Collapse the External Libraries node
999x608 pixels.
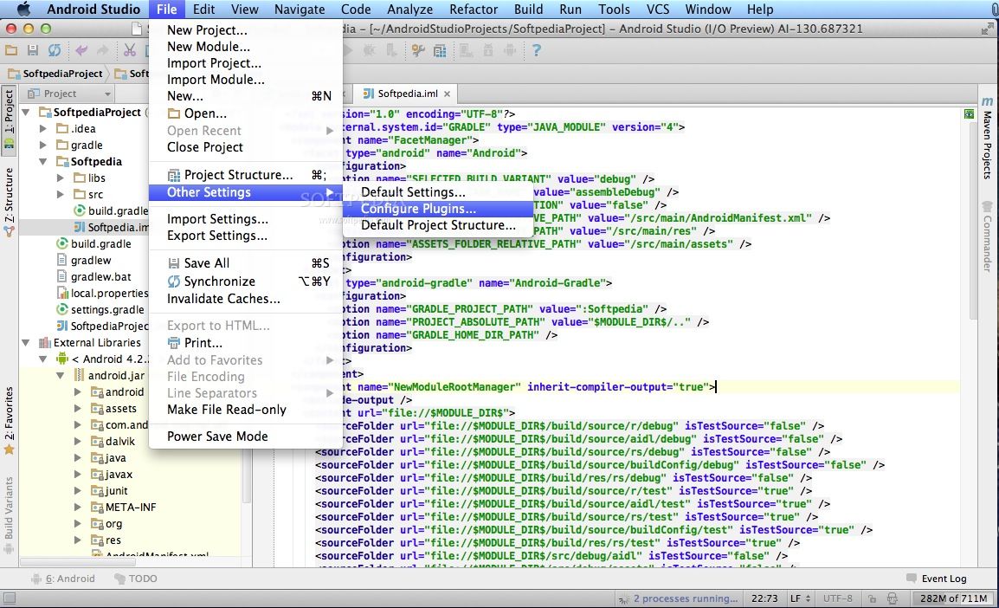coord(26,343)
